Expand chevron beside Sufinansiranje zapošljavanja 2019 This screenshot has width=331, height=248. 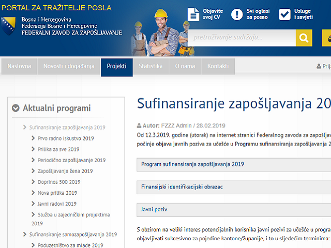coord(25,127)
